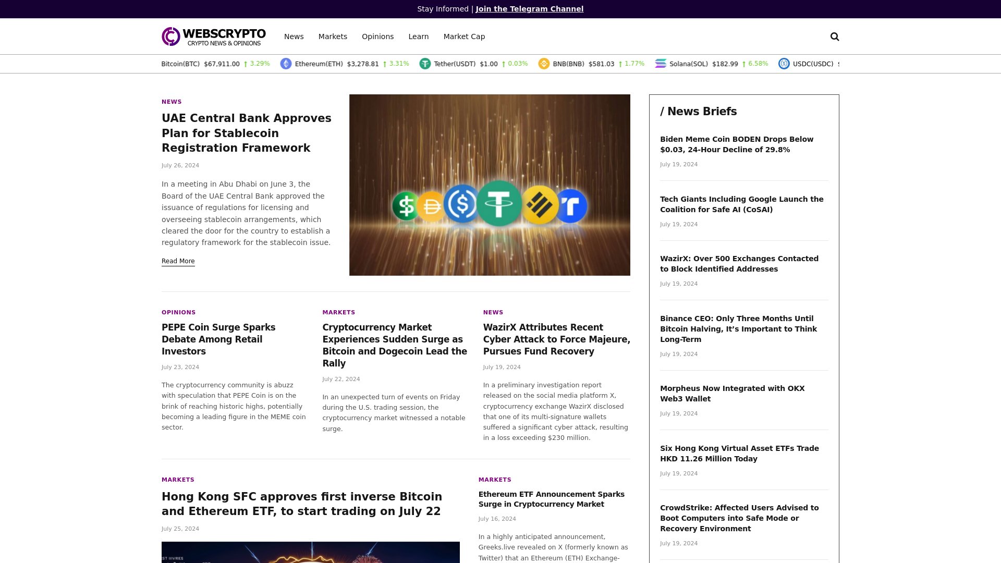Click Solana price $182.99
1001x563 pixels.
point(725,64)
